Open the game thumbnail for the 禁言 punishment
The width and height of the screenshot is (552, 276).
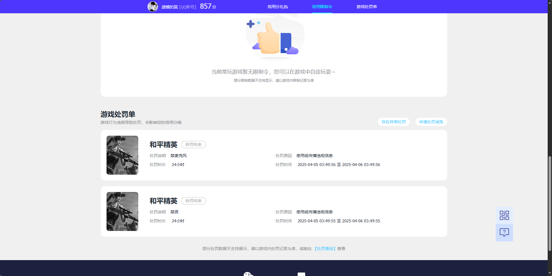click(122, 211)
